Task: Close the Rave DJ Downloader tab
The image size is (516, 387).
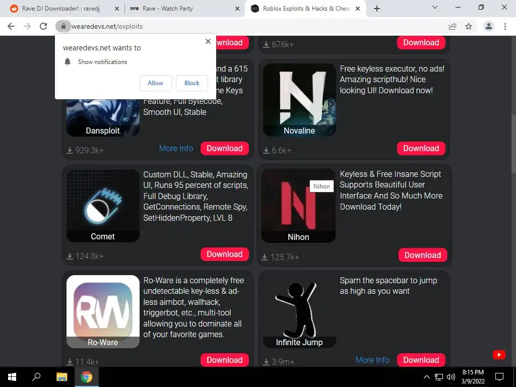Action: click(117, 9)
